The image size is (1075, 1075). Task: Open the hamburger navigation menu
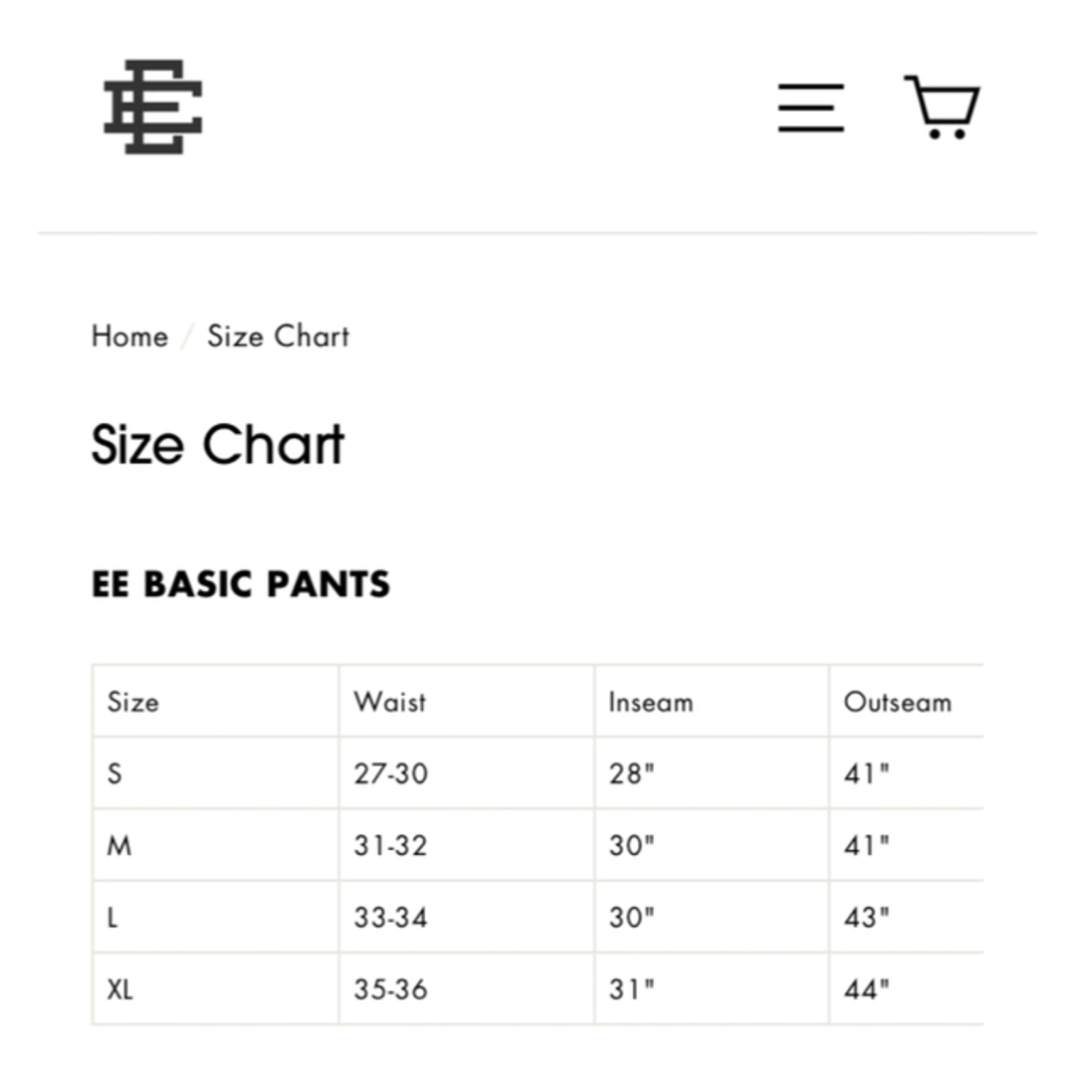pyautogui.click(x=811, y=107)
